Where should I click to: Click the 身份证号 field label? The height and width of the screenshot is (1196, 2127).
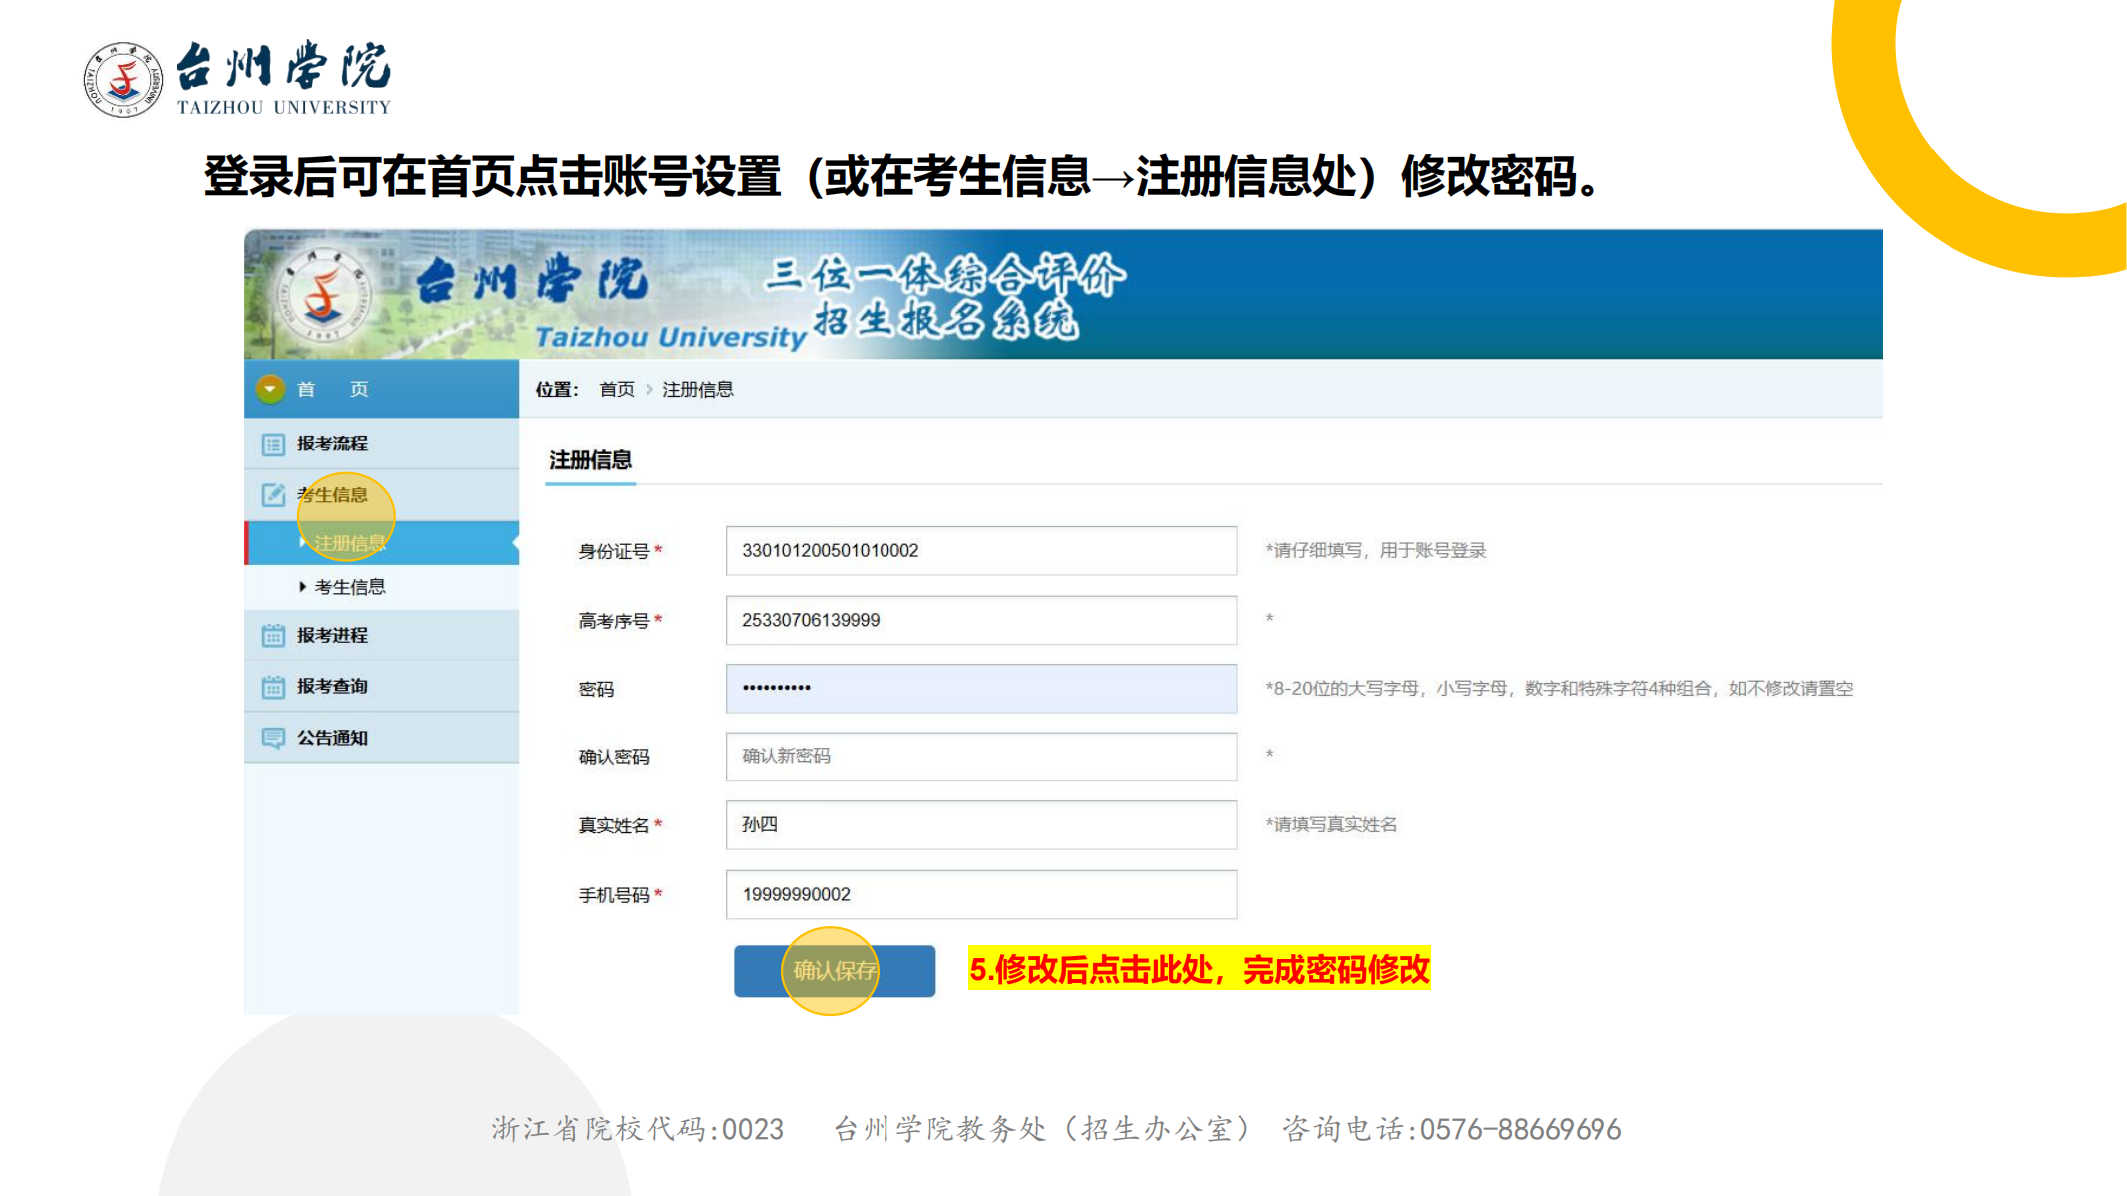pos(614,551)
